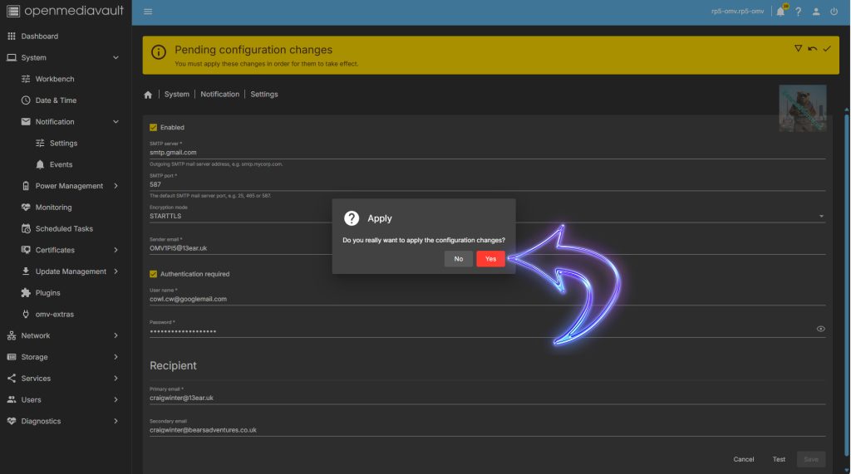Image resolution: width=851 pixels, height=474 pixels.
Task: Select Events under Notification
Action: point(61,164)
